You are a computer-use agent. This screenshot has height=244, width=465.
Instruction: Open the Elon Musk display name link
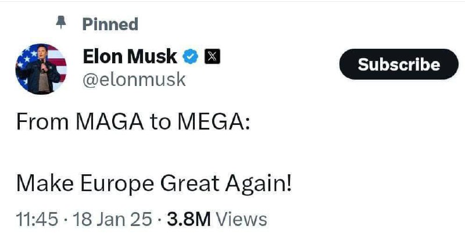pyautogui.click(x=130, y=56)
